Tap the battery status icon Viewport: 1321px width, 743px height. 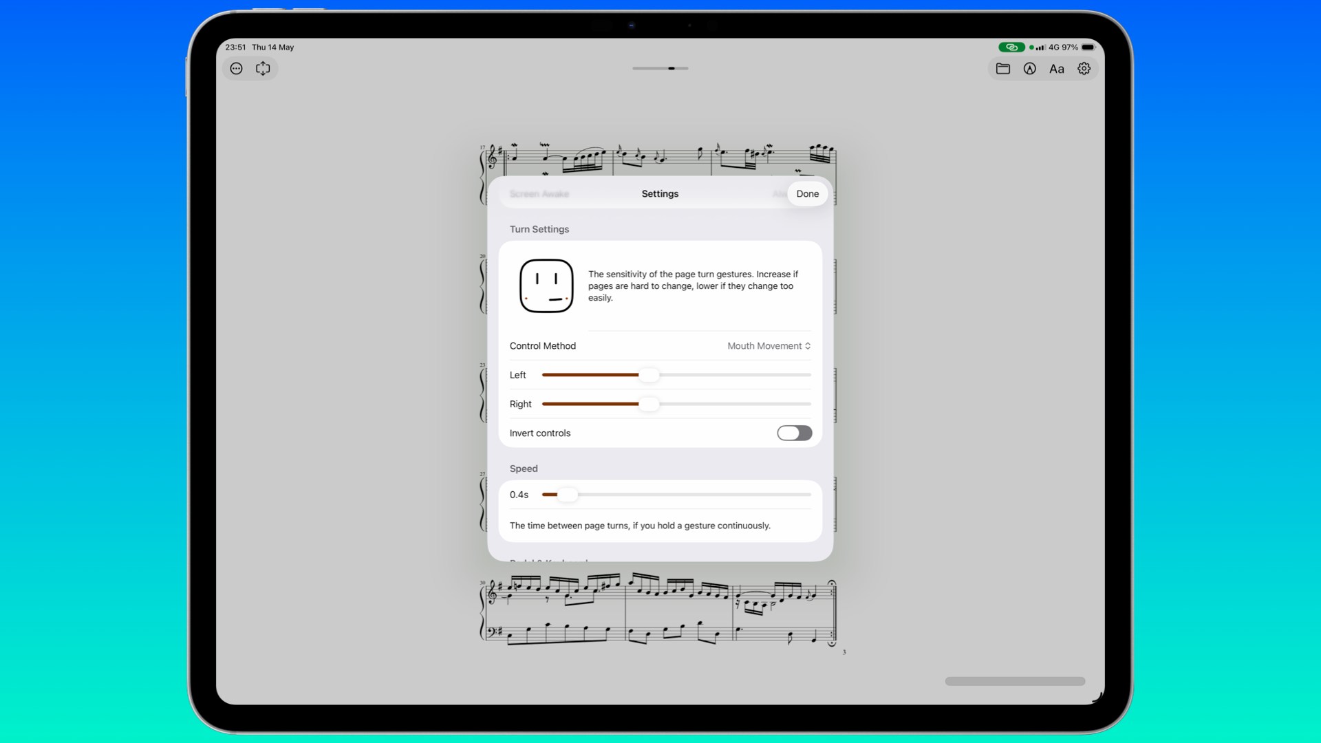tap(1088, 47)
